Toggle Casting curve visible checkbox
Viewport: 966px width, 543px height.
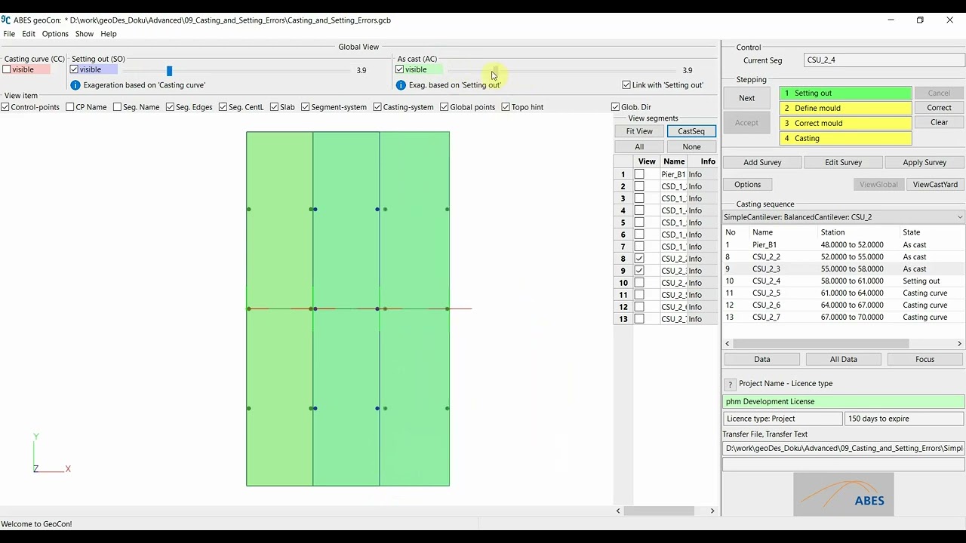click(7, 69)
